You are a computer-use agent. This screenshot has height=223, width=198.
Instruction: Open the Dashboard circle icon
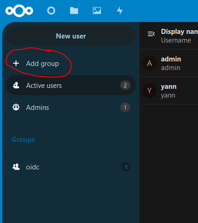(x=51, y=11)
